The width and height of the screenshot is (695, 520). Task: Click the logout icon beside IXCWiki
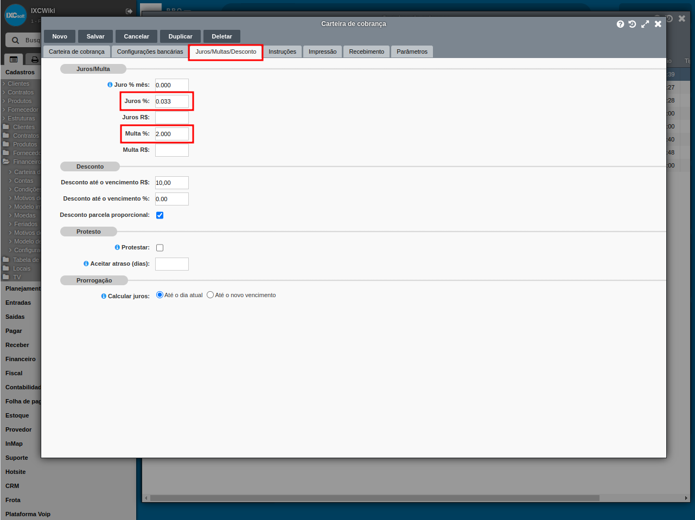(129, 11)
